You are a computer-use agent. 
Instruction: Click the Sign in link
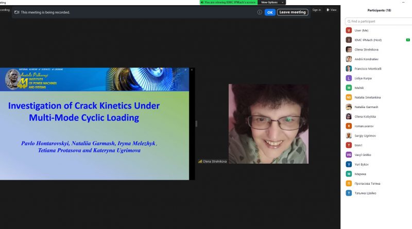[x=316, y=10]
